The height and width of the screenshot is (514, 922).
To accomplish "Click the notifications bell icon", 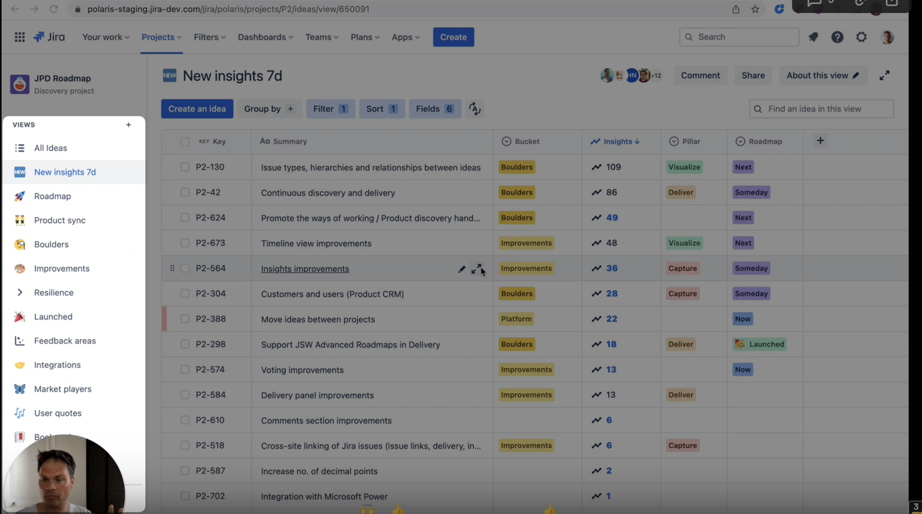I will point(813,37).
